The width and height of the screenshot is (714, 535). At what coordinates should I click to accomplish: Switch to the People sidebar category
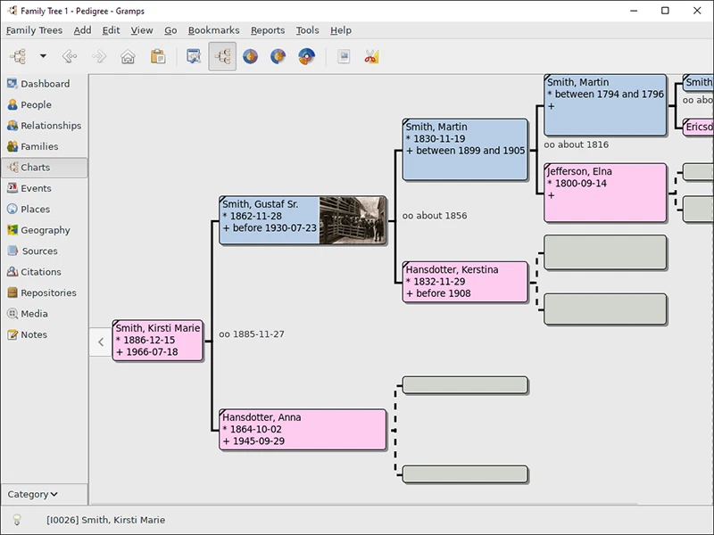tap(38, 104)
